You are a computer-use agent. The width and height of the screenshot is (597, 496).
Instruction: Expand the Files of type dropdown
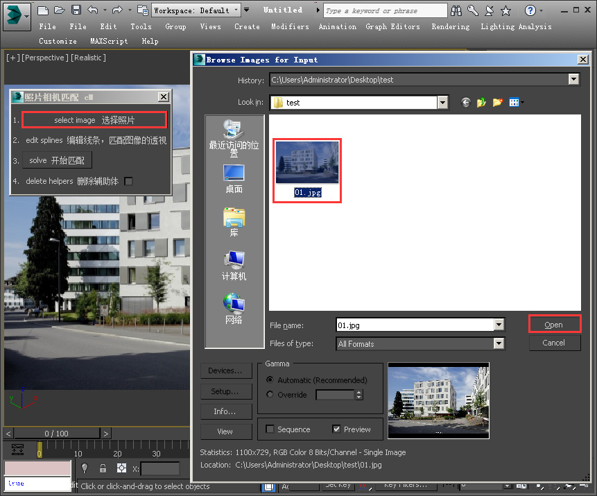[499, 344]
